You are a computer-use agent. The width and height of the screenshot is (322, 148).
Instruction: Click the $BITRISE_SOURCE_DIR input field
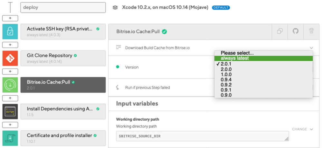tap(203, 136)
